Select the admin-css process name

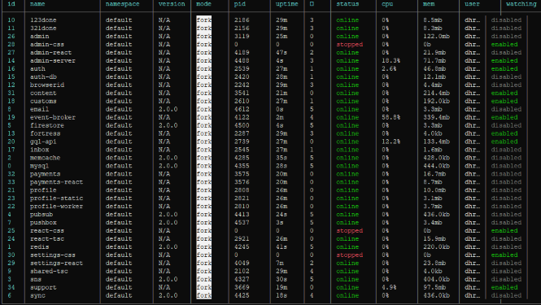(47, 45)
